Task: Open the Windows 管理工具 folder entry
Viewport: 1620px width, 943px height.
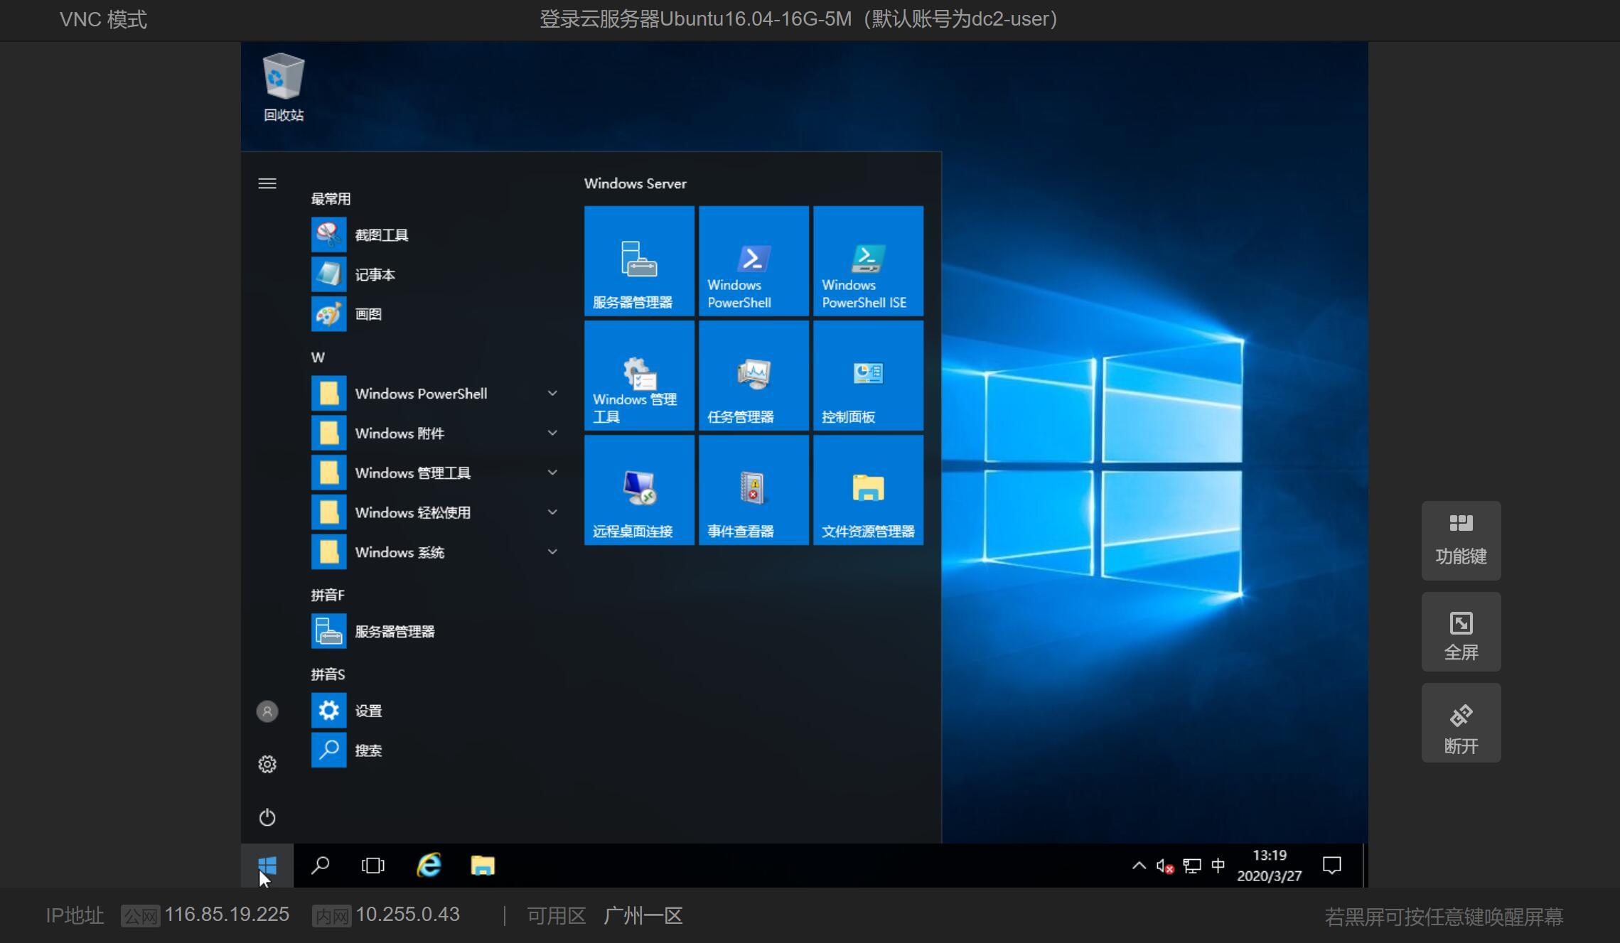Action: coord(435,473)
